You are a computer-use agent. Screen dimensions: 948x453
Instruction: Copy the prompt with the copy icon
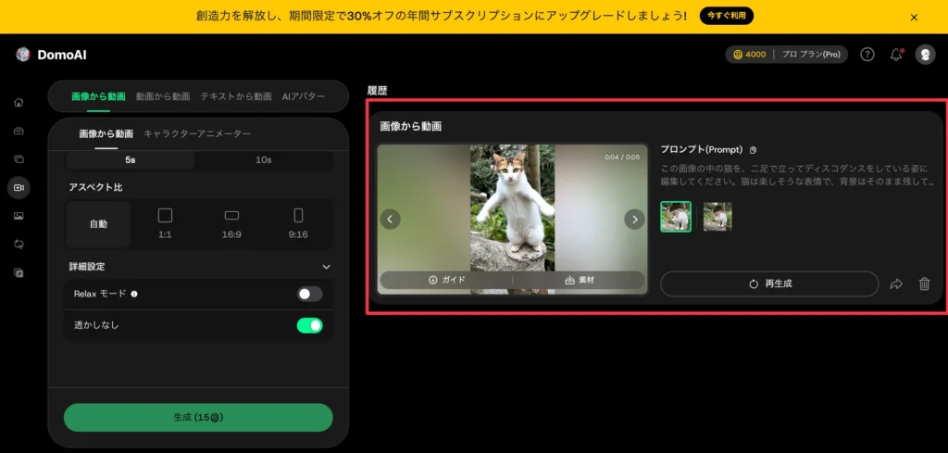click(x=753, y=150)
